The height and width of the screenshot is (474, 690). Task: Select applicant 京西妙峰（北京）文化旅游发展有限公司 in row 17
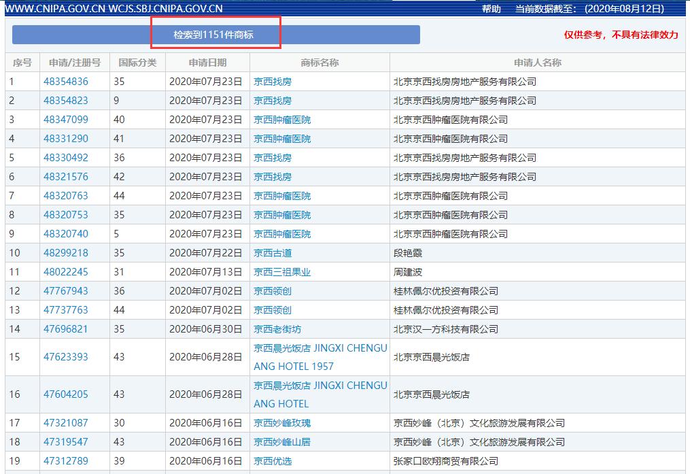pos(479,423)
